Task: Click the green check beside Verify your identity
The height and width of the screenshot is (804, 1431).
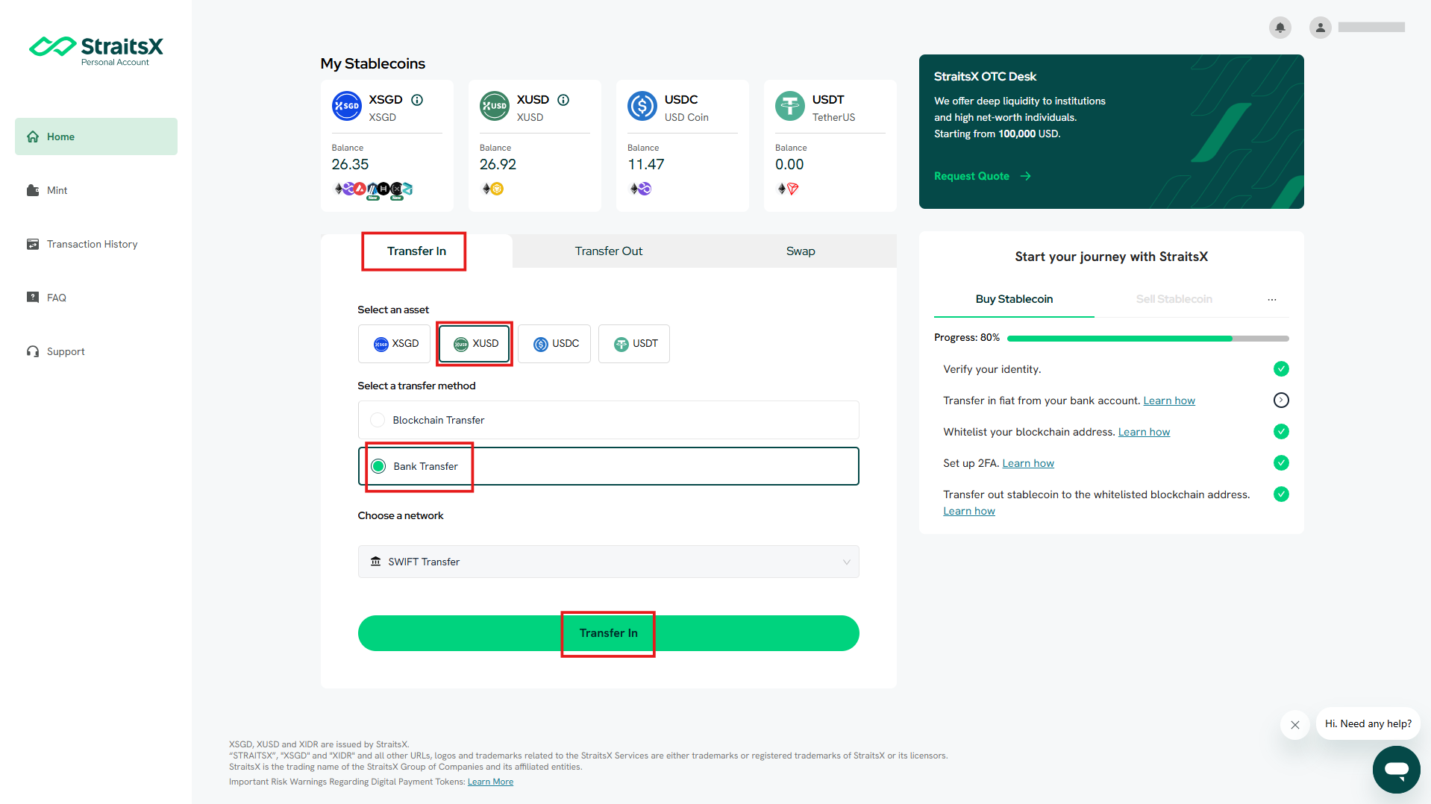Action: (1281, 369)
